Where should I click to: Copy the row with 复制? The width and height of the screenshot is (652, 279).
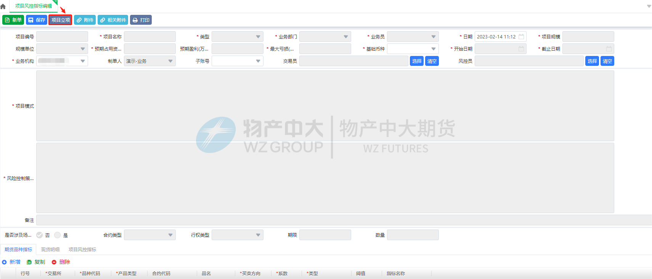coord(36,262)
